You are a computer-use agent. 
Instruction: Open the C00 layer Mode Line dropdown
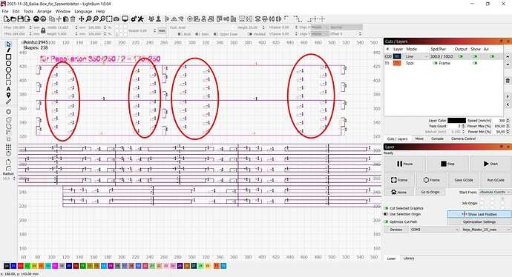417,56
